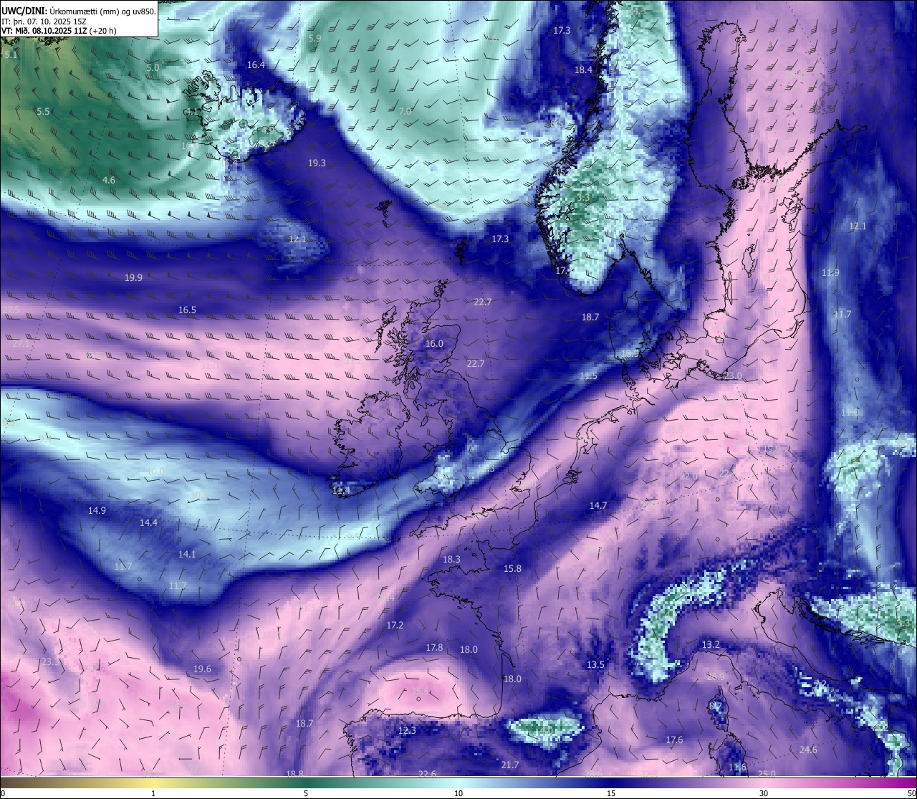Click the 23.0 value near the Baltic coast
Screen dimensions: 917x799
pyautogui.click(x=733, y=375)
